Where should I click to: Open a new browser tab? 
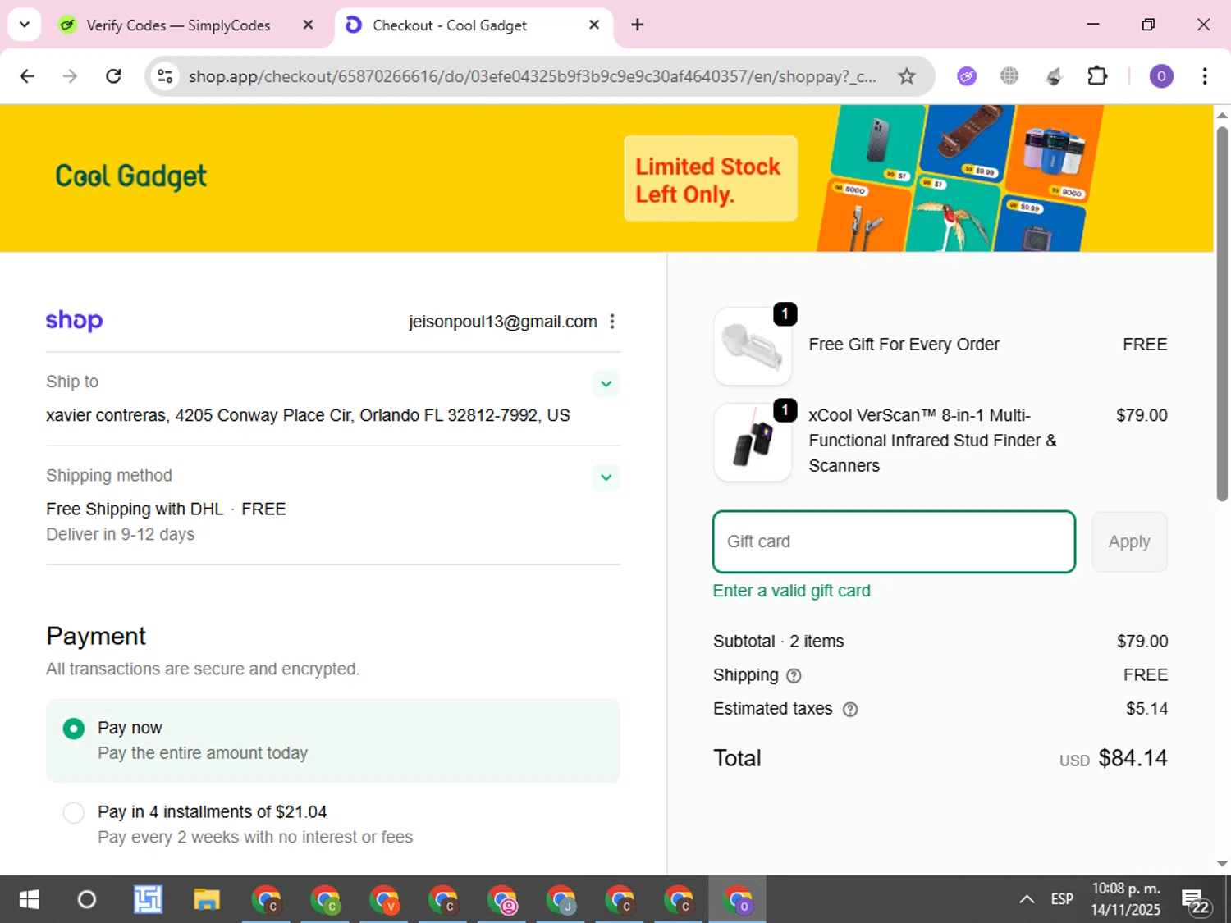[638, 25]
